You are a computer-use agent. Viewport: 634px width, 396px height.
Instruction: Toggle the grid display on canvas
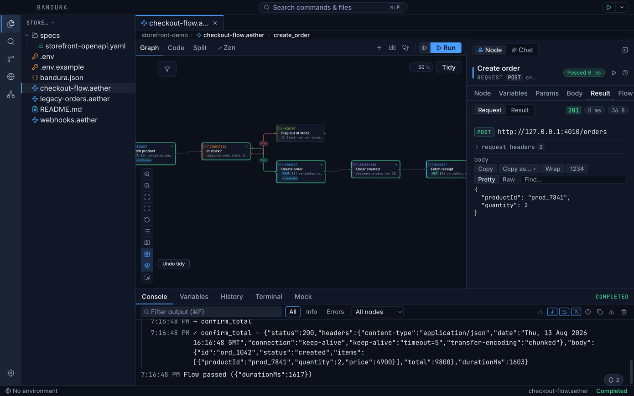coord(147,254)
